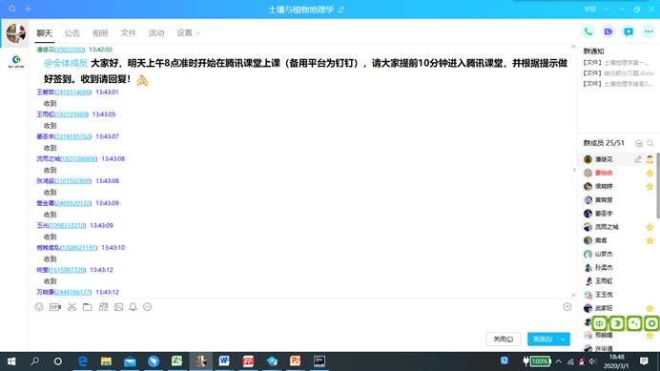The width and height of the screenshot is (660, 371).
Task: Toggle Chinese/English IME mode button
Action: [x=599, y=323]
